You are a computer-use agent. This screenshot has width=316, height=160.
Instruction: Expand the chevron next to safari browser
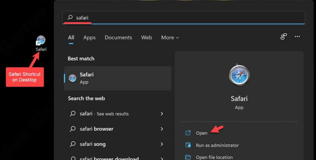click(x=162, y=129)
